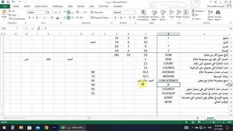Screen dimensions: 233x131
Task: Click the Save icon in the title bar
Action: click(x=8, y=2)
